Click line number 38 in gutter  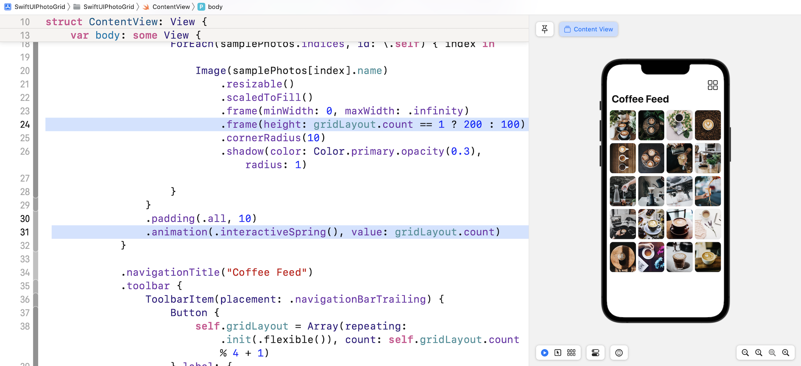pyautogui.click(x=25, y=326)
